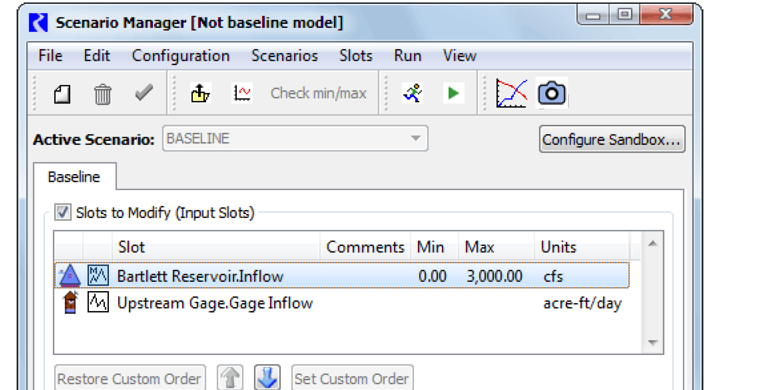The image size is (761, 390).
Task: Select the Upstream Gage.Gage Inflow row
Action: (x=215, y=303)
